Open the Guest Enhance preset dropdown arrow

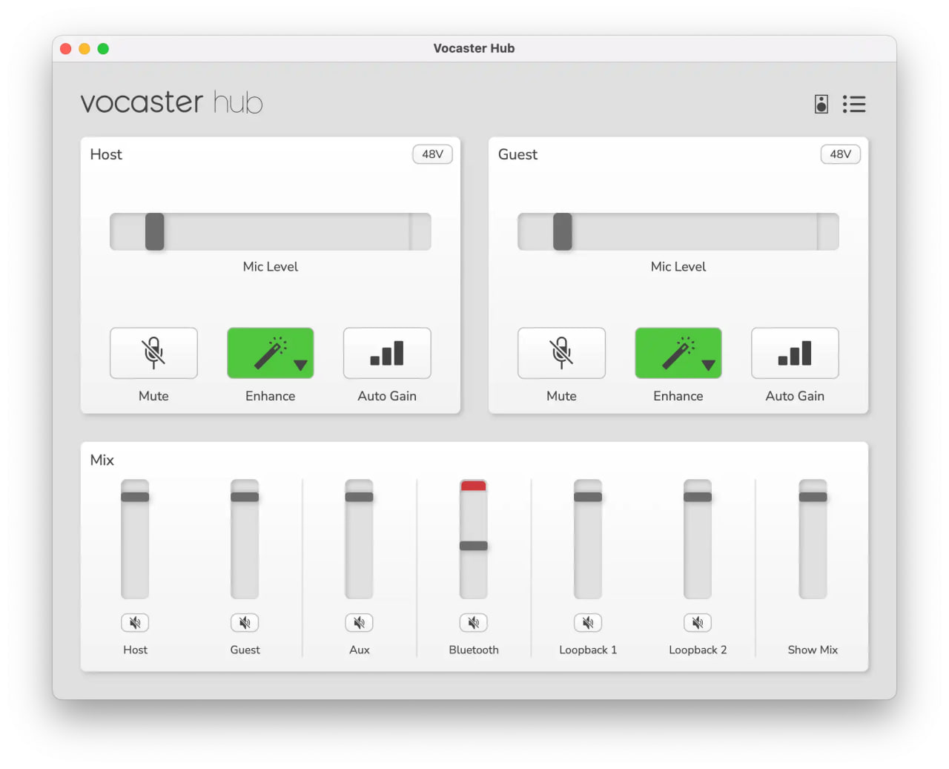(x=708, y=365)
